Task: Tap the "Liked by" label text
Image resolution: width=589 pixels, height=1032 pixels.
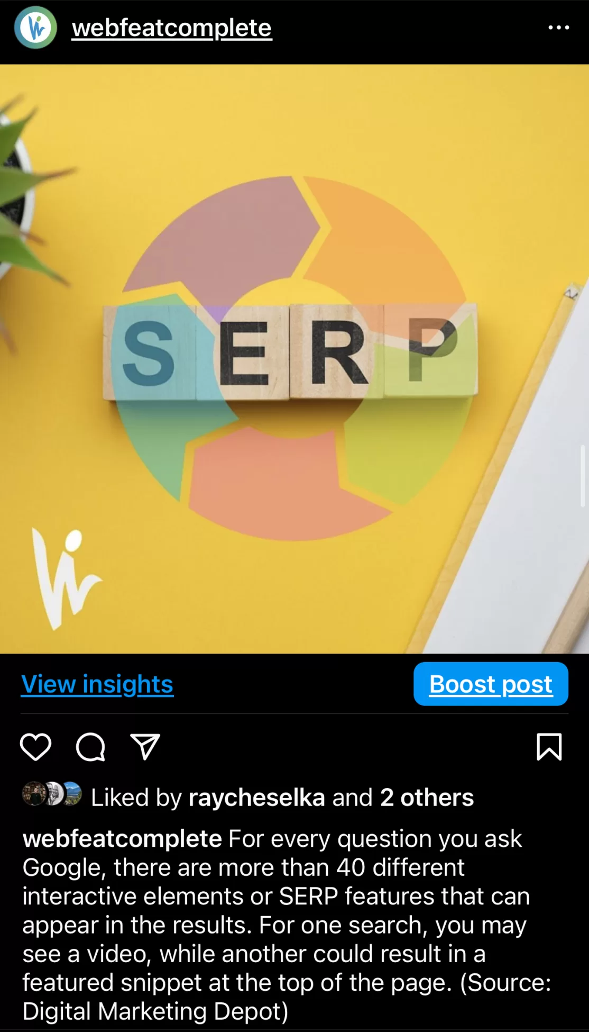Action: click(136, 798)
